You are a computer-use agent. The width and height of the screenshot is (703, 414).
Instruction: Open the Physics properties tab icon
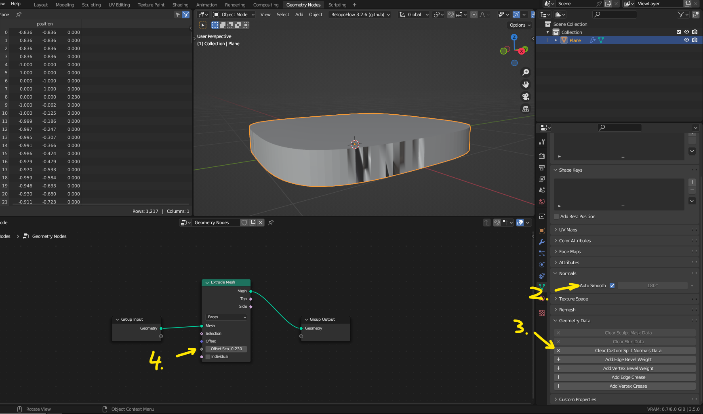(542, 265)
